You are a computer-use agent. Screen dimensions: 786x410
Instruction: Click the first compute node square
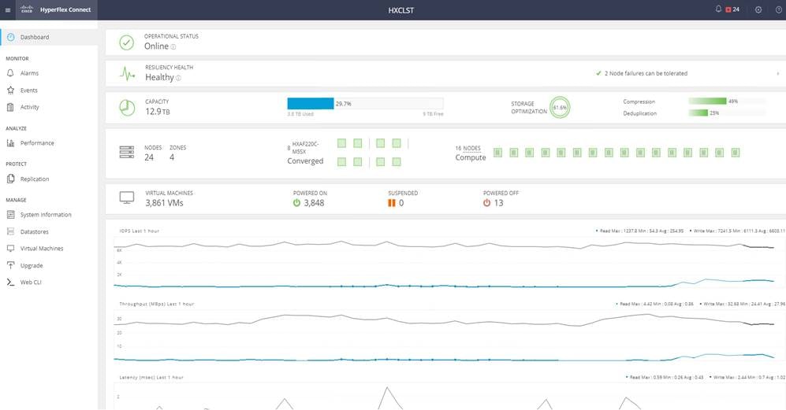pyautogui.click(x=497, y=153)
